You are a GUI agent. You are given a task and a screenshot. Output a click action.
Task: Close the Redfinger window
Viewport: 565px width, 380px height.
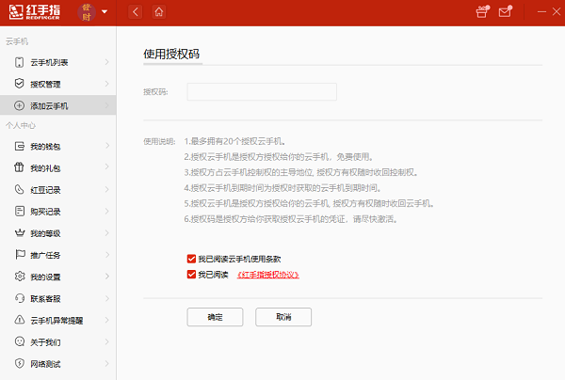pos(557,12)
